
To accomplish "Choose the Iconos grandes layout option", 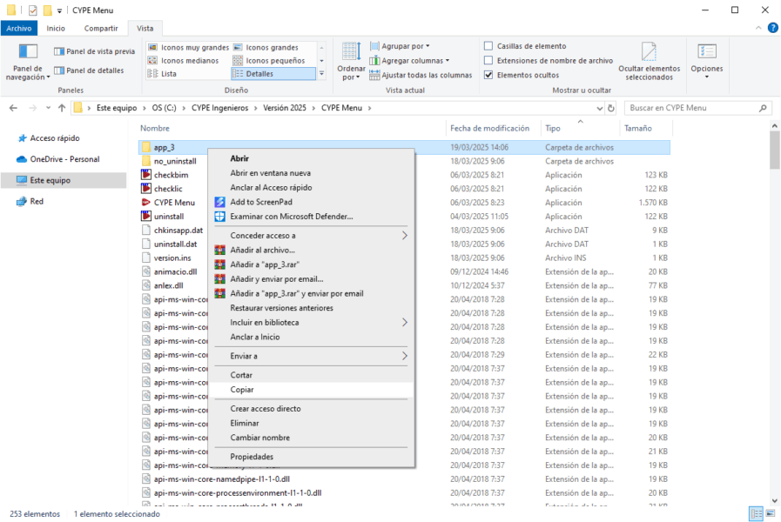I will (272, 47).
